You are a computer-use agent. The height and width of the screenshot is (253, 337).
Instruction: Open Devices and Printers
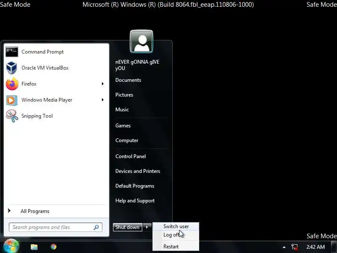[138, 171]
